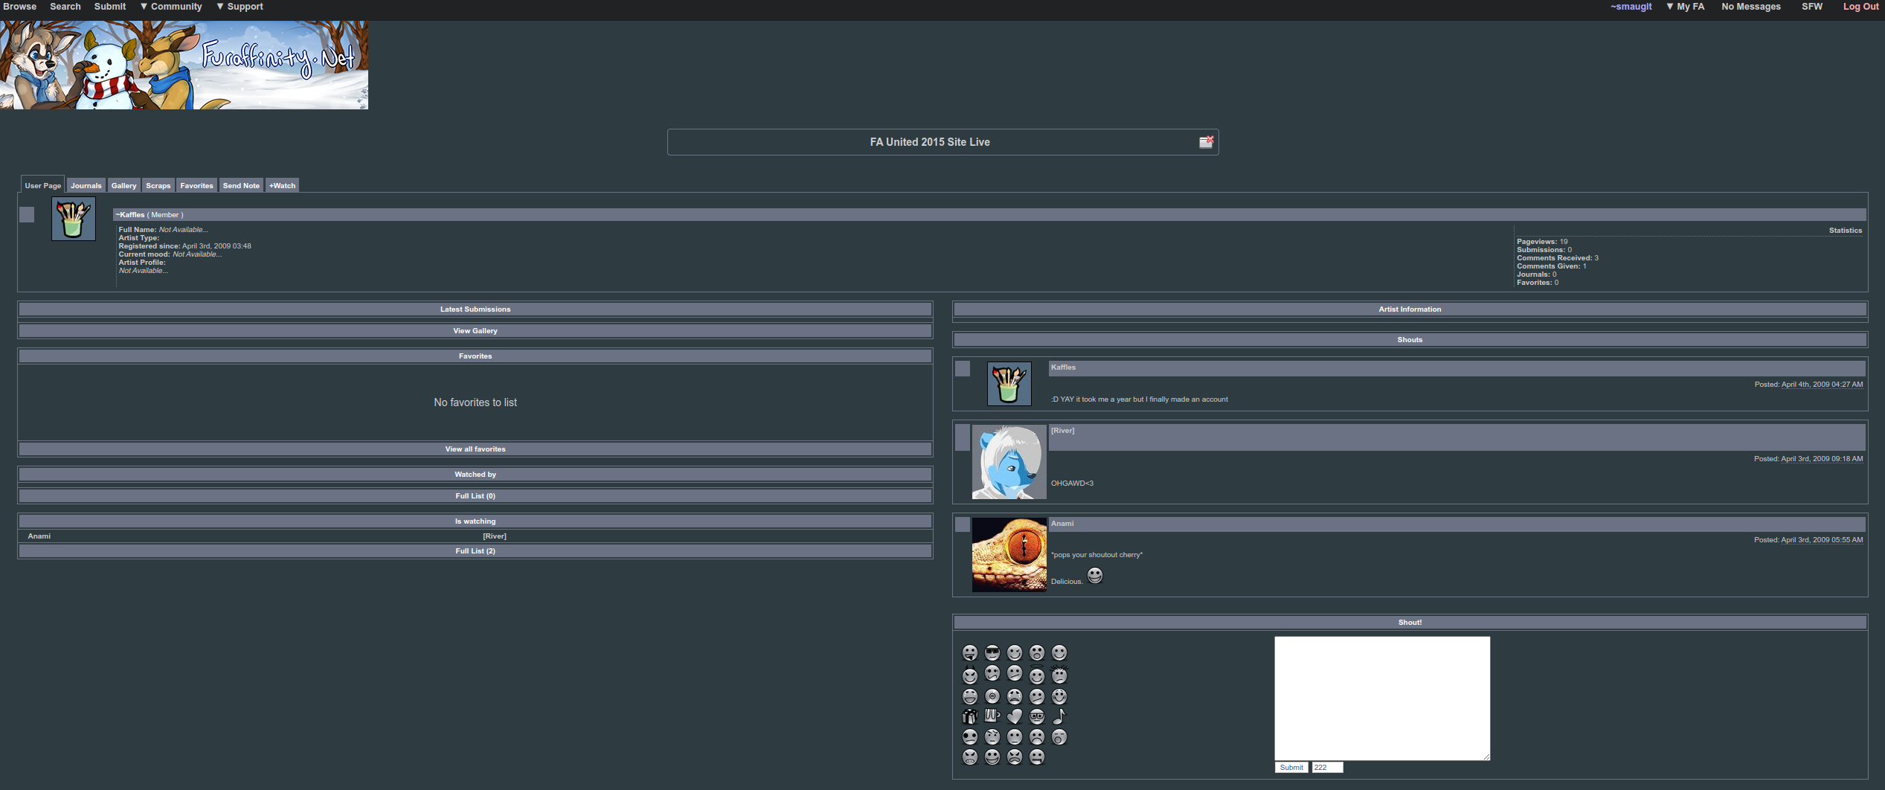
Task: Open the No Messages link
Action: 1751,7
